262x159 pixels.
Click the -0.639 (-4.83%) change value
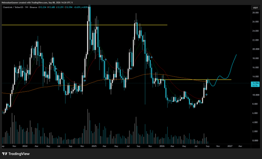pos(81,7)
